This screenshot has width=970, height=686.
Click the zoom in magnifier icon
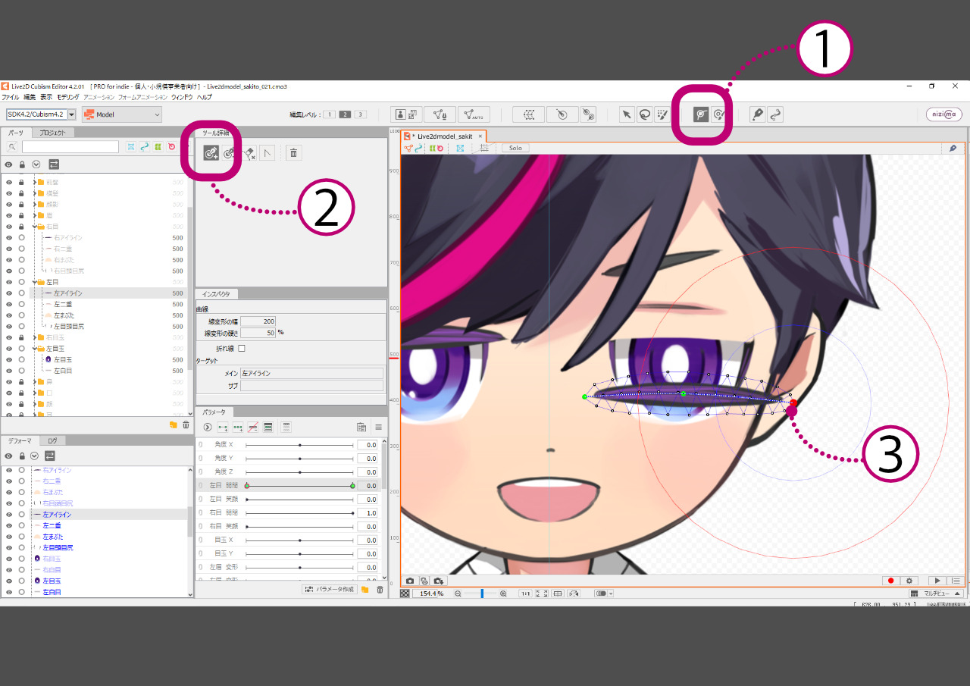point(503,594)
